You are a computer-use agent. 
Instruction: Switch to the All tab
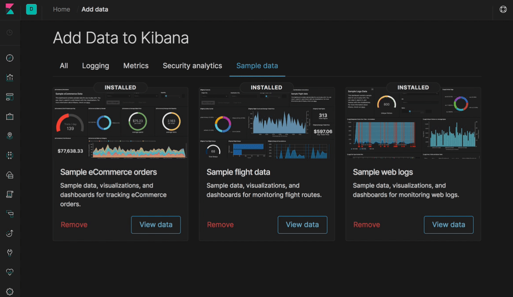[64, 66]
